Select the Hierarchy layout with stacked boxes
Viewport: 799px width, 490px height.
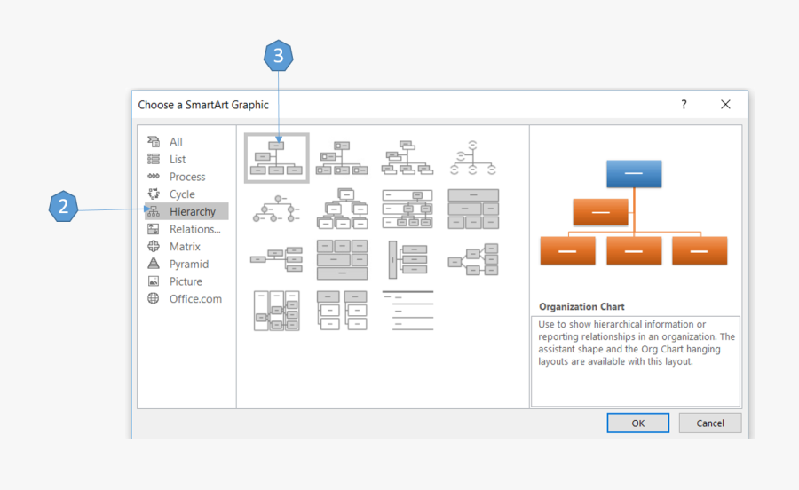342,209
